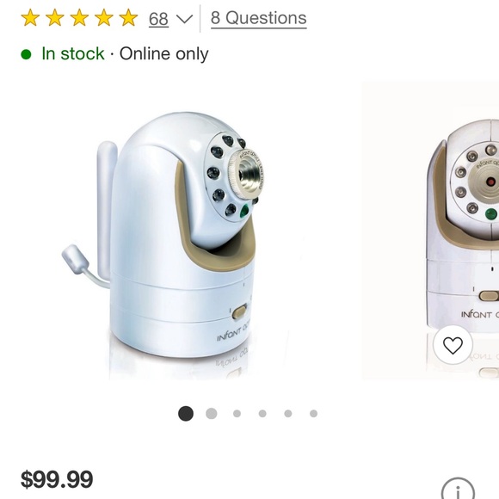Click the $99.99 price text
The width and height of the screenshot is (499, 499).
[57, 479]
